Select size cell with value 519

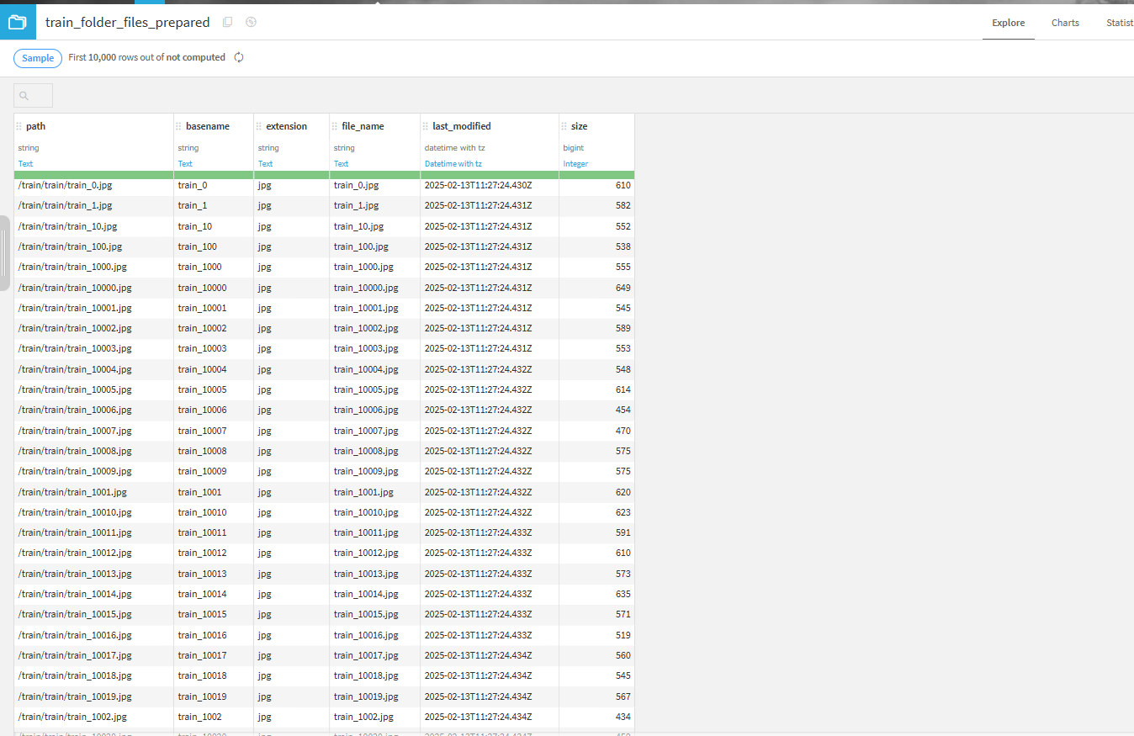pyautogui.click(x=596, y=635)
